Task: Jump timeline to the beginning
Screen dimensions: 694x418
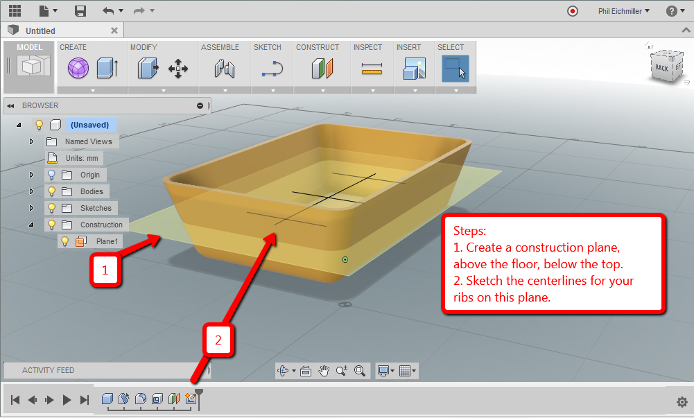Action: pyautogui.click(x=15, y=400)
